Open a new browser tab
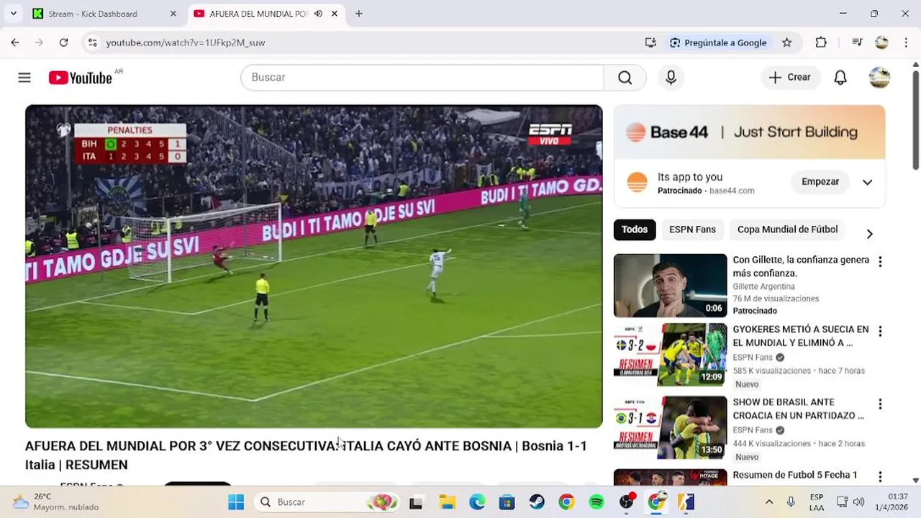The image size is (921, 518). click(x=358, y=14)
